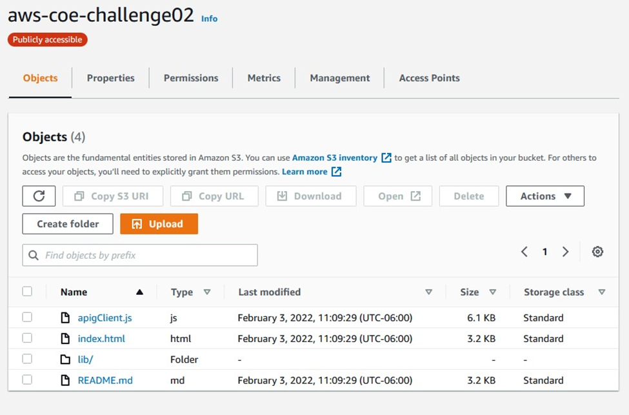Go to next page of objects
This screenshot has width=629, height=415.
565,252
